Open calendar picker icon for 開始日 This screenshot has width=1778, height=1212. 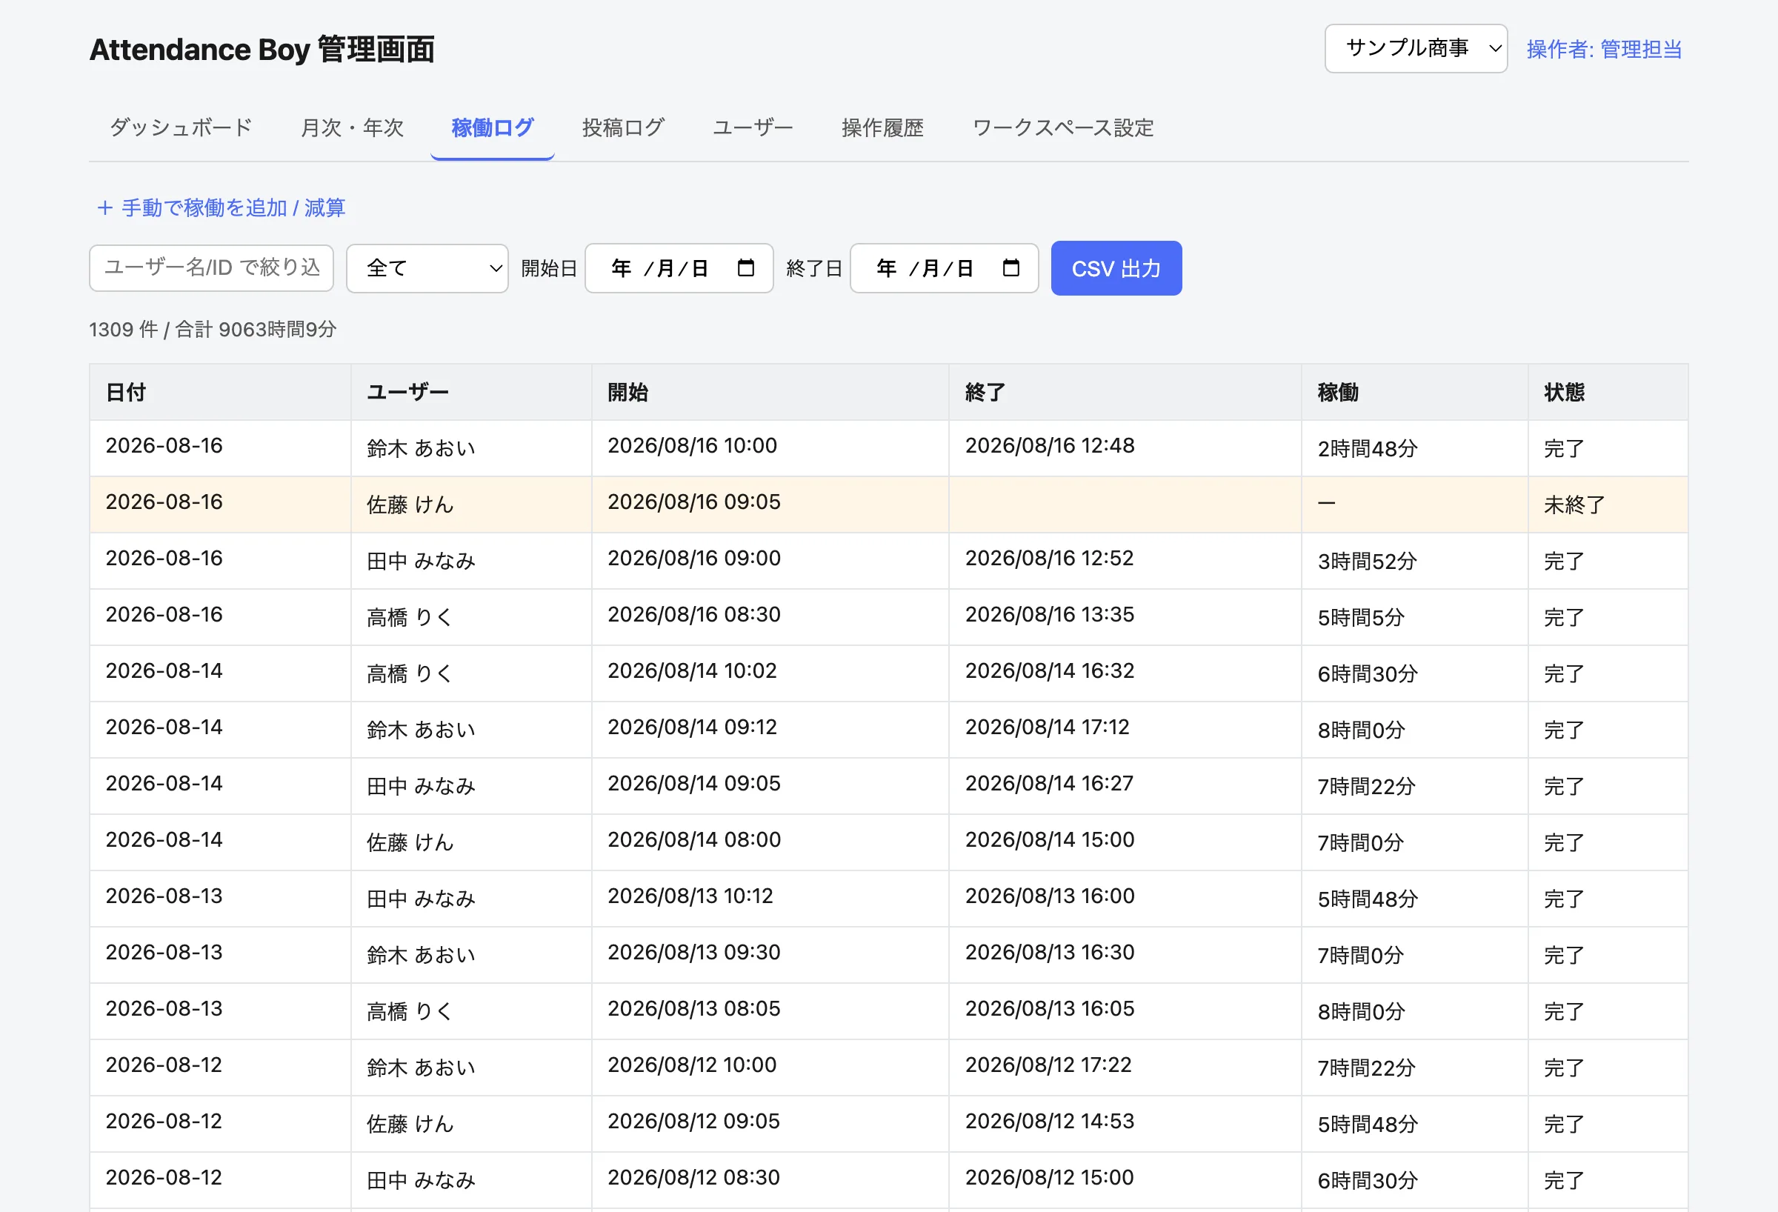(x=745, y=267)
